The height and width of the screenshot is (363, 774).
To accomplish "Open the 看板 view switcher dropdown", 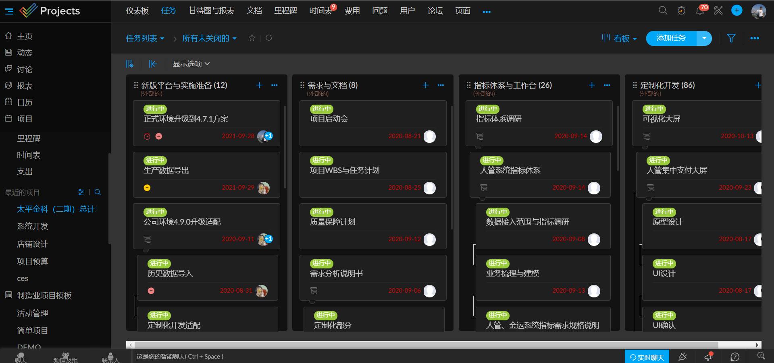I will point(619,38).
